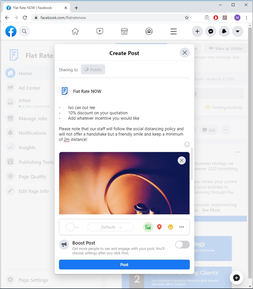The height and width of the screenshot is (289, 253).
Task: Click Flat Rate NOW profile avatar in dialog
Action: point(65,91)
